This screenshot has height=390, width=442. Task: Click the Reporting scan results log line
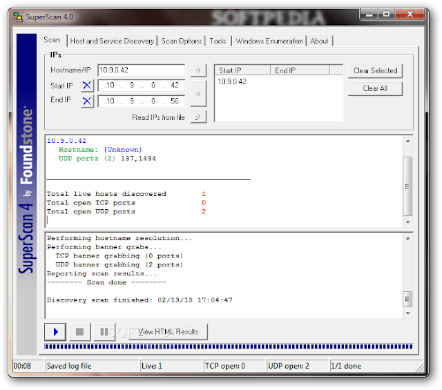[102, 273]
